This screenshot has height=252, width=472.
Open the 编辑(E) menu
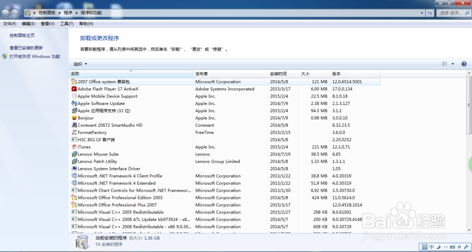28,24
